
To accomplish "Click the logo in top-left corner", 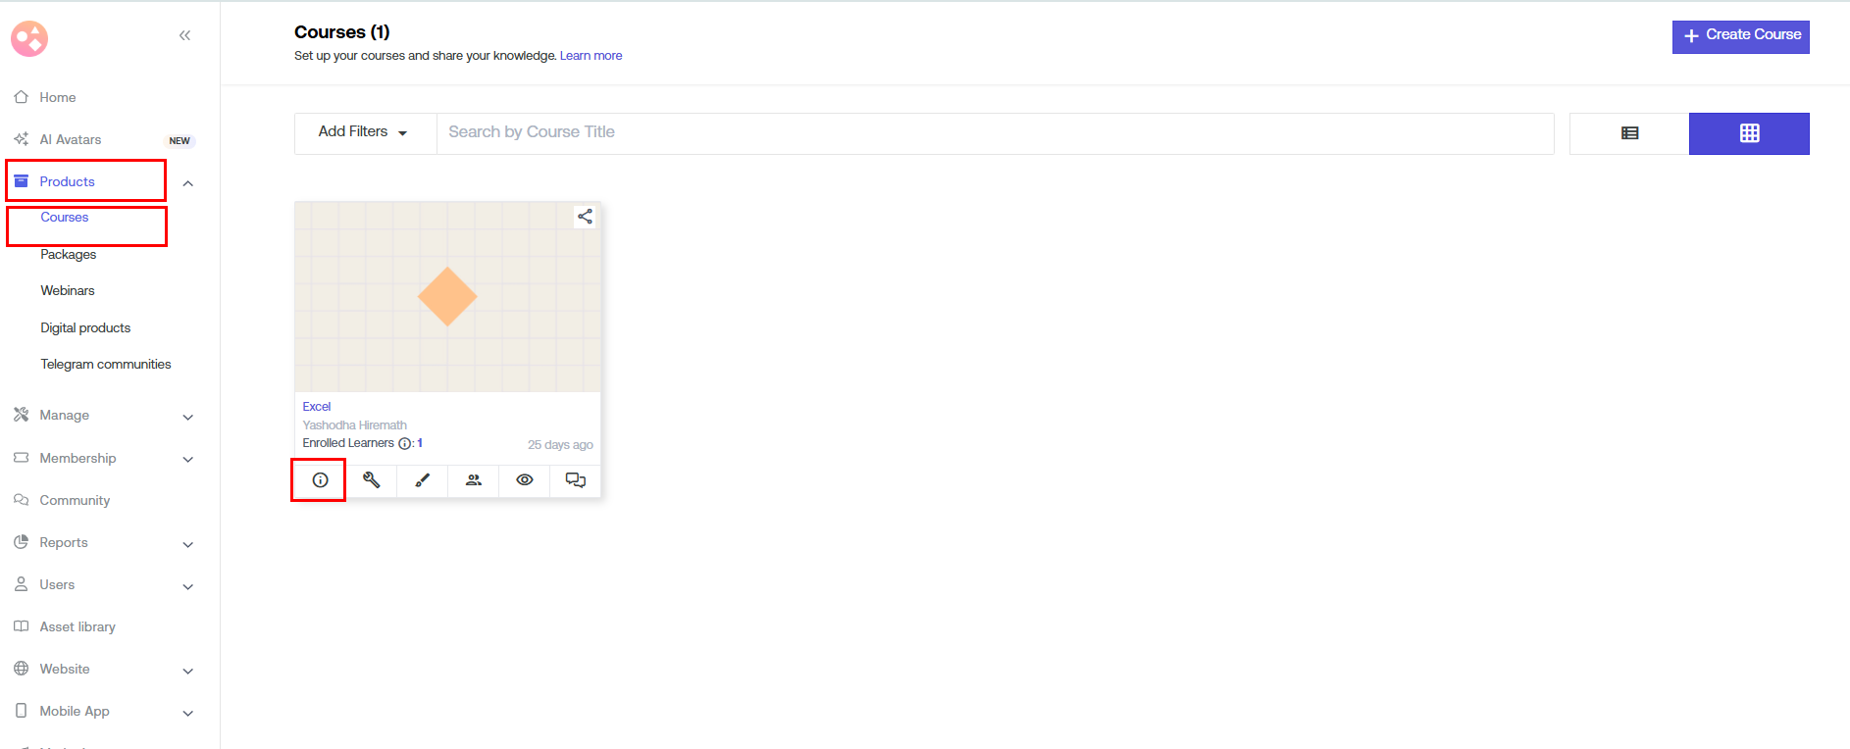I will pos(29,39).
